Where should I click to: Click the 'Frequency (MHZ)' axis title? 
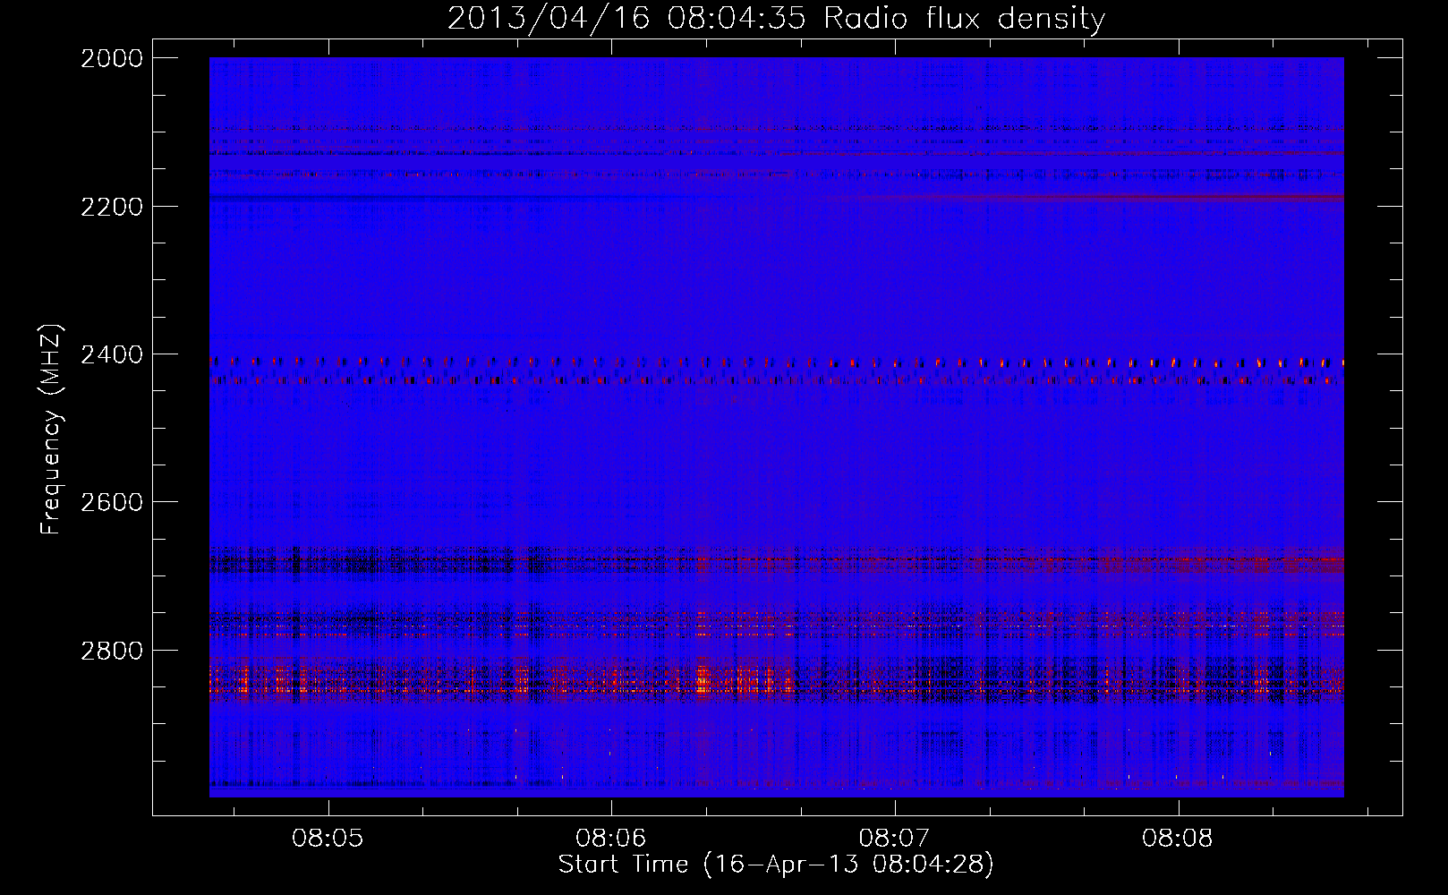(52, 429)
